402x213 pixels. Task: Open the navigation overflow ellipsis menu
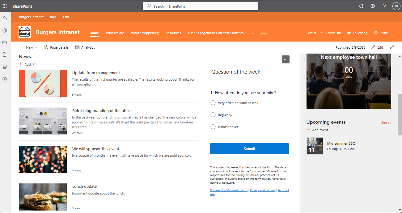point(252,33)
